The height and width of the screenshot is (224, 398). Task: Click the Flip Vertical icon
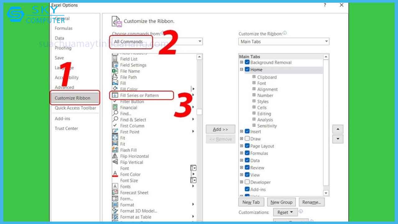[x=115, y=162]
